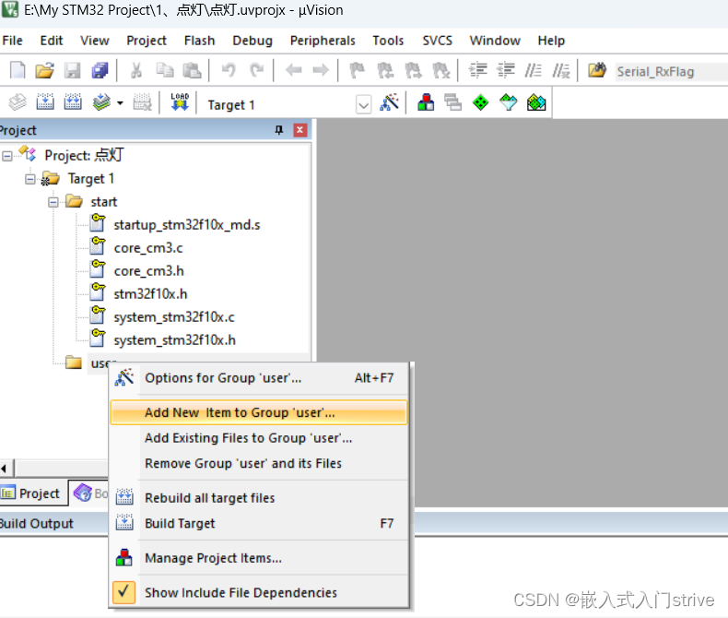Image resolution: width=728 pixels, height=618 pixels.
Task: Choose Remove Group 'user' and its Files
Action: point(259,464)
